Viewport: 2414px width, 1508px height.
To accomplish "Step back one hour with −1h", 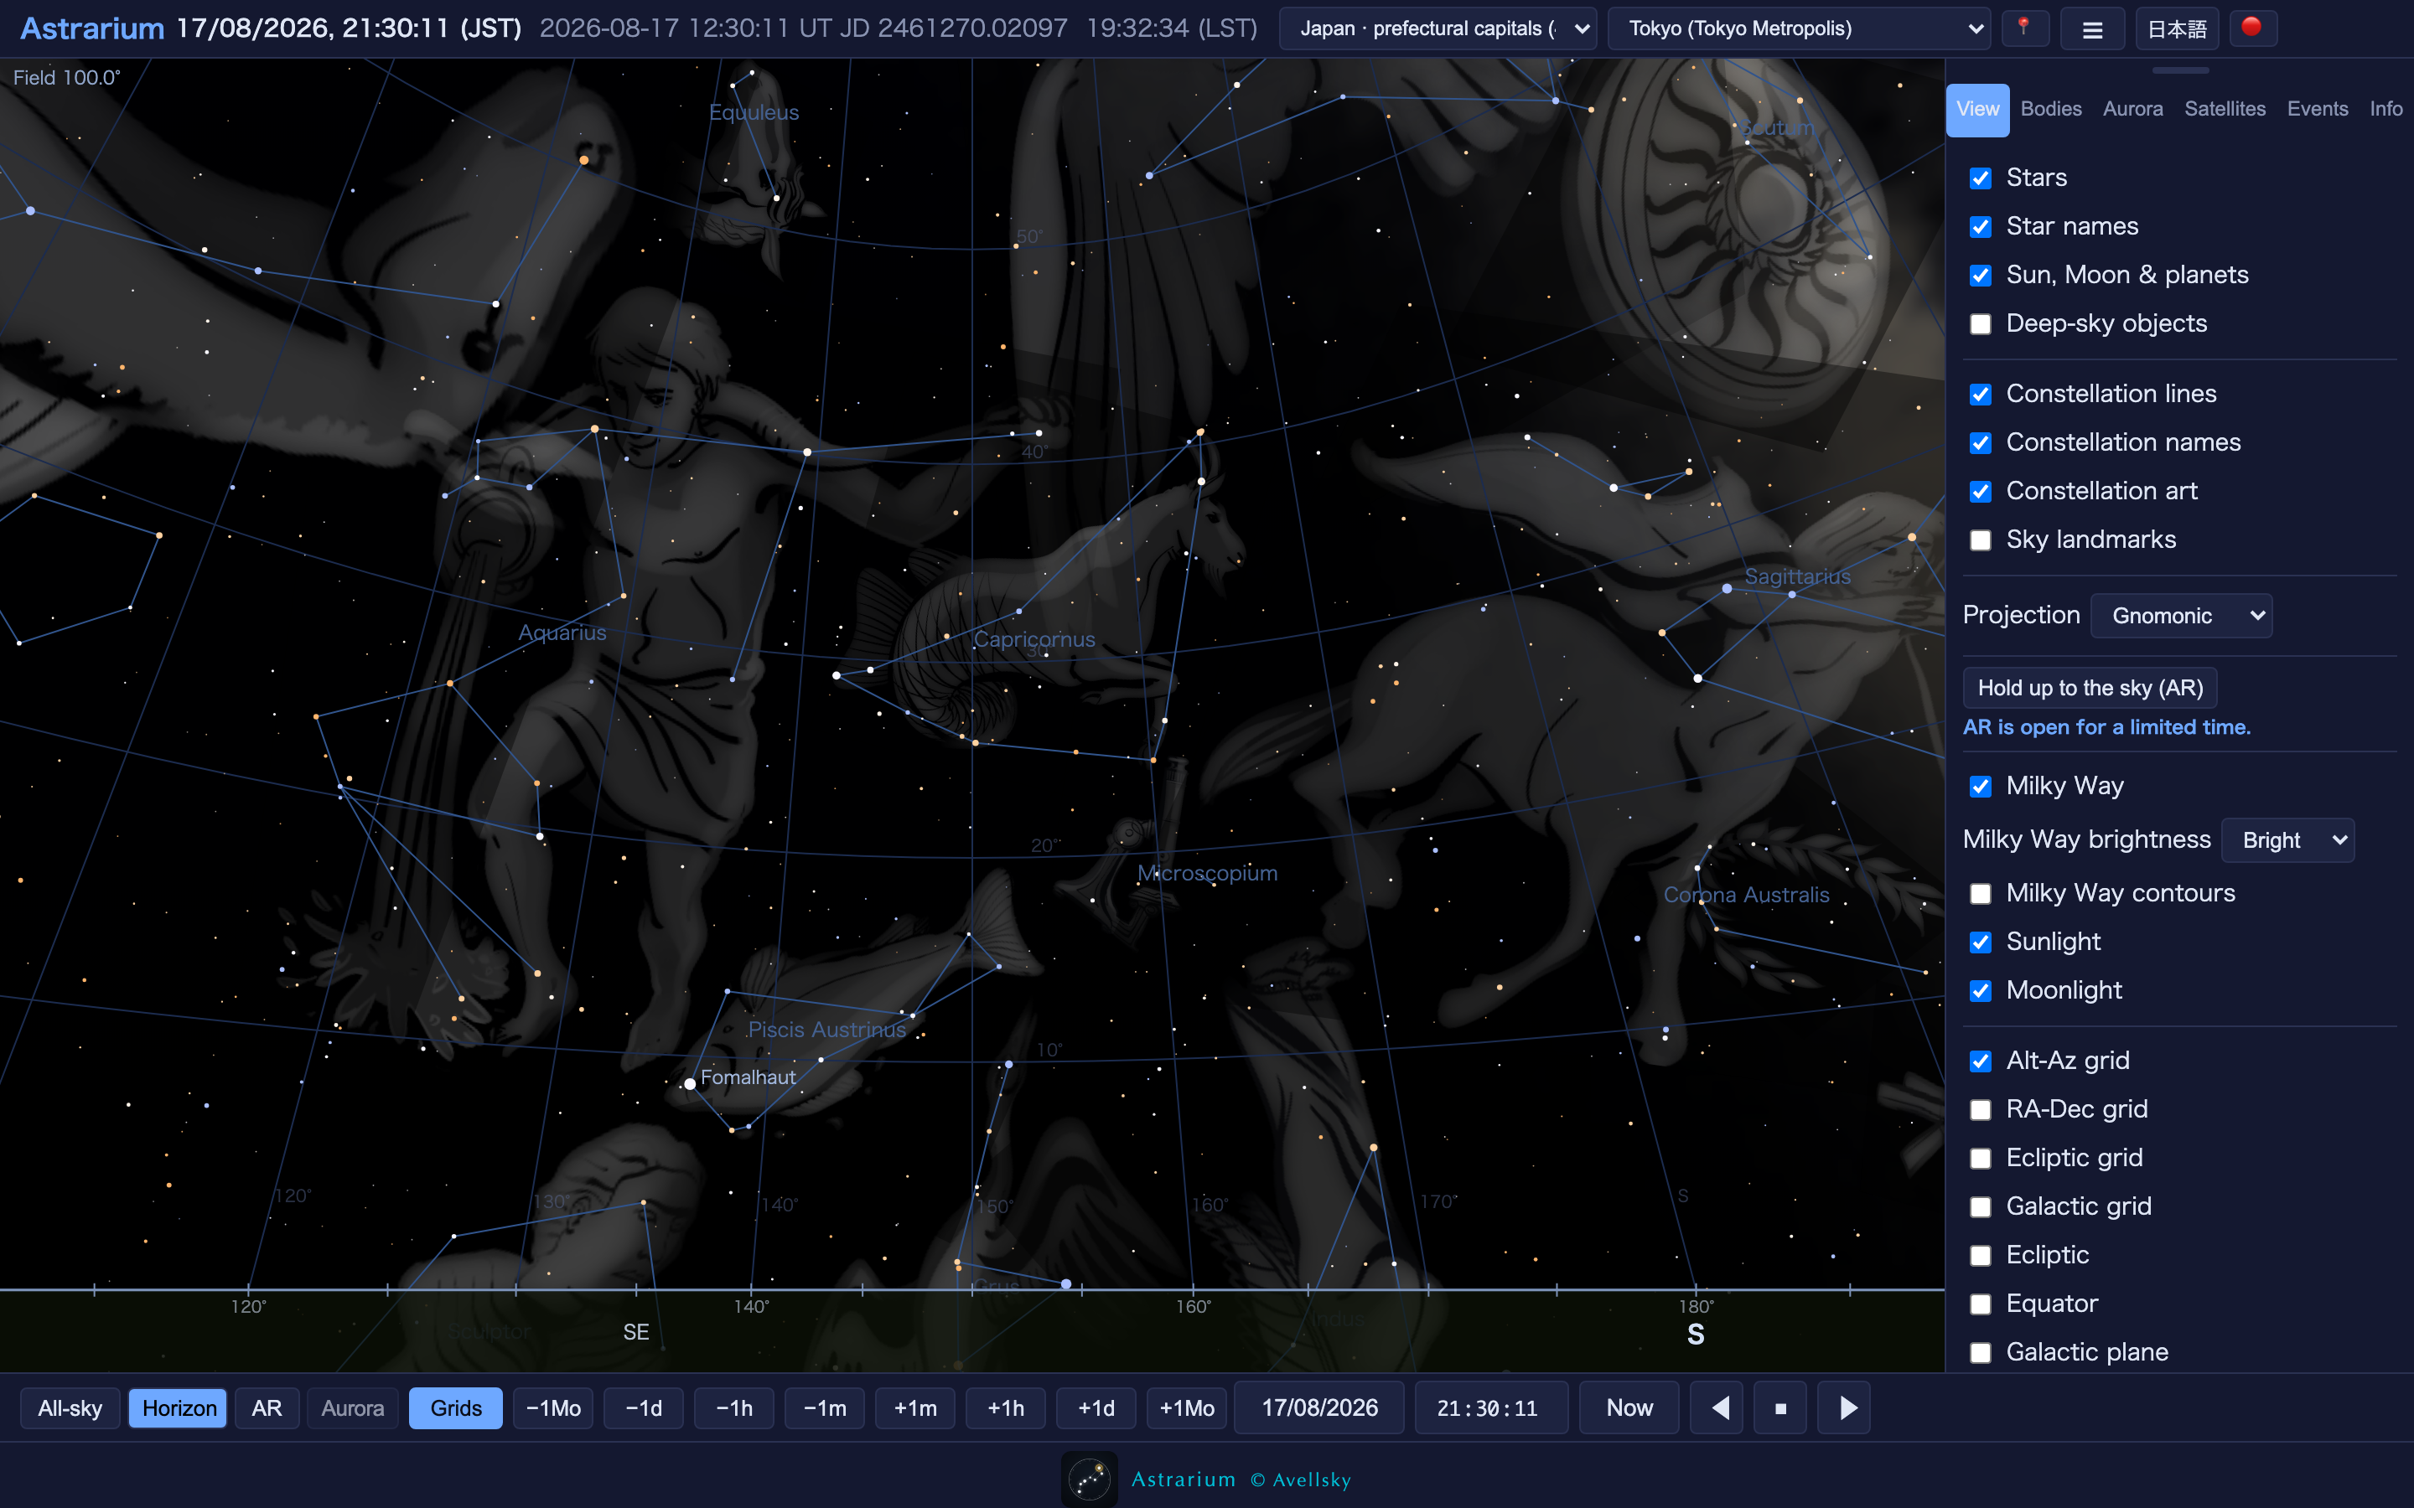I will point(734,1407).
